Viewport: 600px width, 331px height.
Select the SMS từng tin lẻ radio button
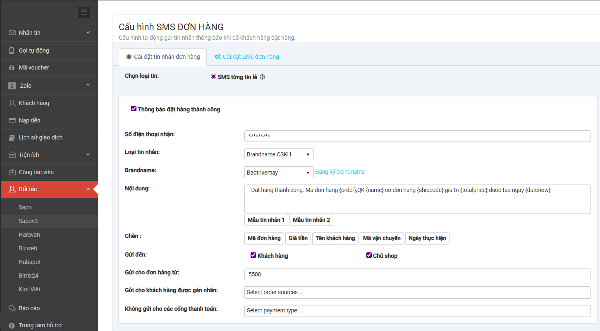point(213,77)
